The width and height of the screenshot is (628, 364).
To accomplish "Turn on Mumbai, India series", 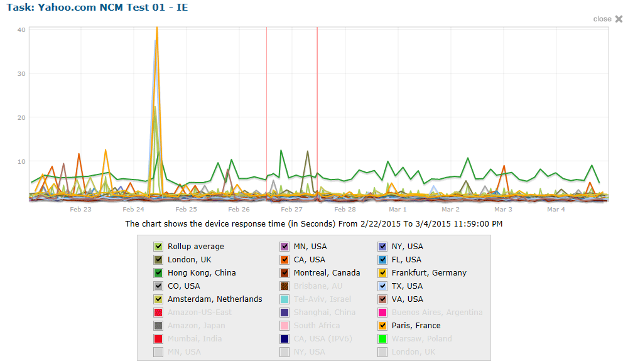I will click(x=158, y=339).
